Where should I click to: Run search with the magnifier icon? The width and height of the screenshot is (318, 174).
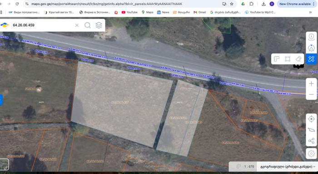(x=88, y=25)
